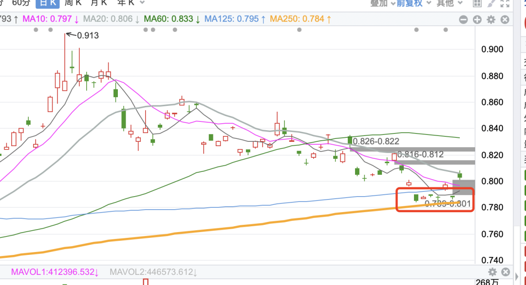Click the tall candlestick peaking at 0.913
526x285 pixels.
point(65,62)
